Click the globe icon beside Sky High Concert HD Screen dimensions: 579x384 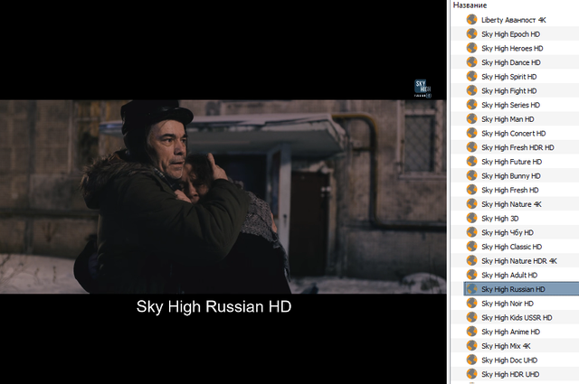(471, 133)
